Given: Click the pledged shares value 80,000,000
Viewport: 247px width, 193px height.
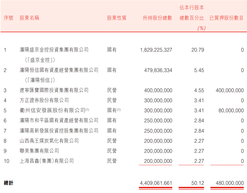Looking at the screenshot, I should [x=231, y=111].
